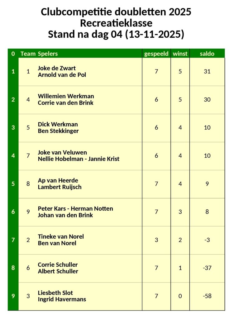Viewport: 234px width, 319px height.
Task: Click on Willemien Werkman's name
Action: 66,96
